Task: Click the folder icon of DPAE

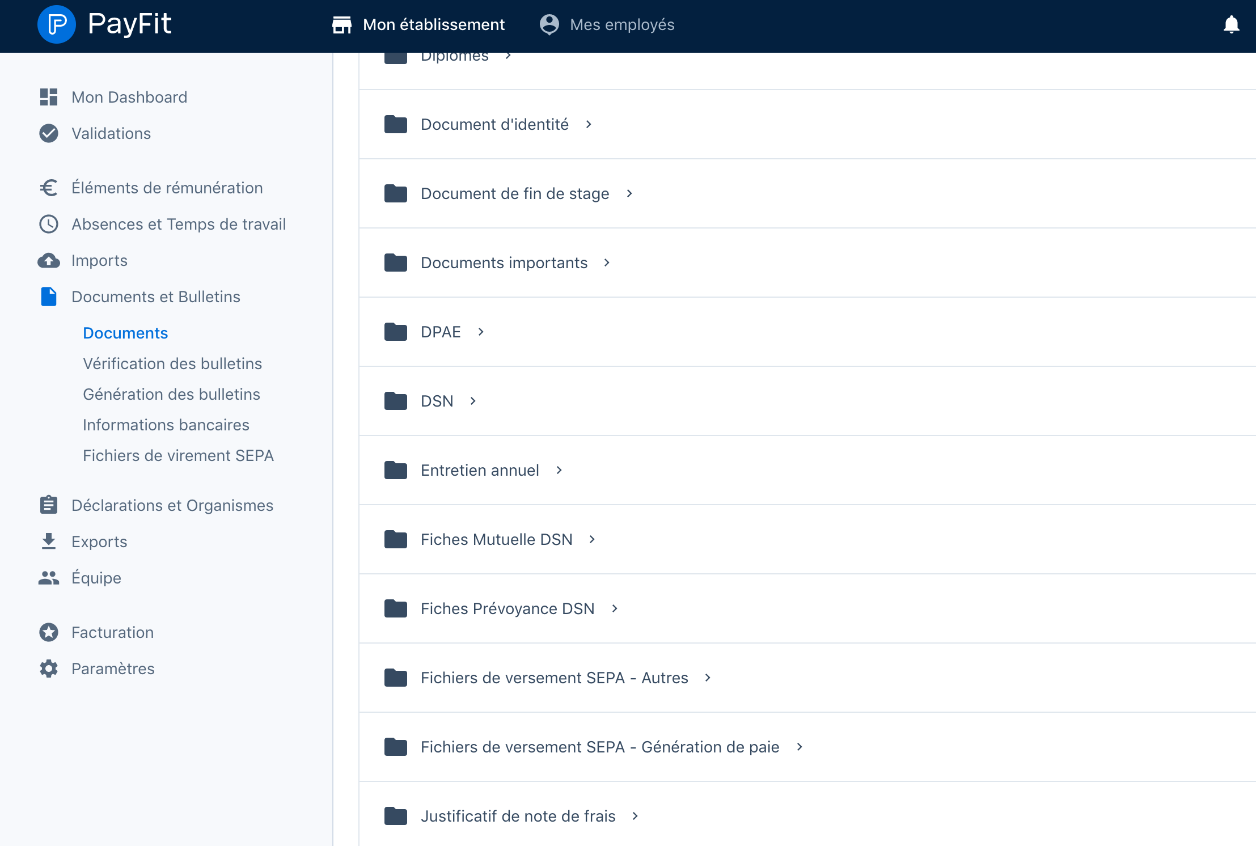Action: 396,332
